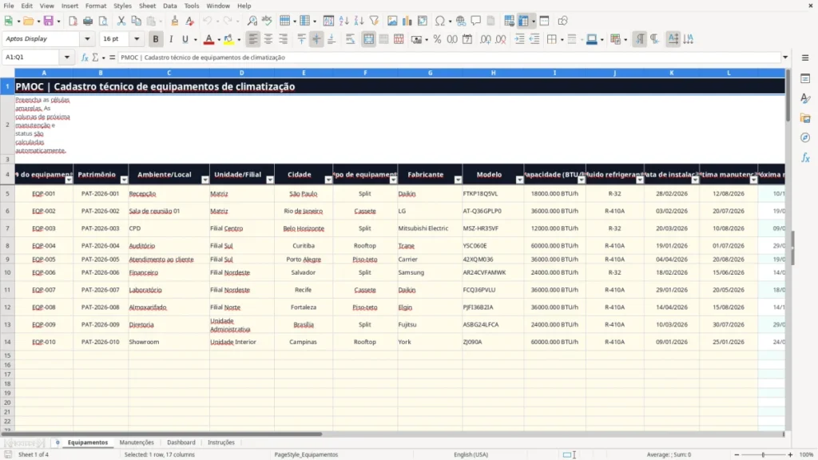Toggle bold formatting
Image resolution: width=818 pixels, height=460 pixels.
pyautogui.click(x=156, y=39)
